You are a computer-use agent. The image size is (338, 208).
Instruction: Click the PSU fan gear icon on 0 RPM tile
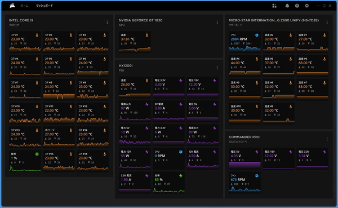(181, 152)
